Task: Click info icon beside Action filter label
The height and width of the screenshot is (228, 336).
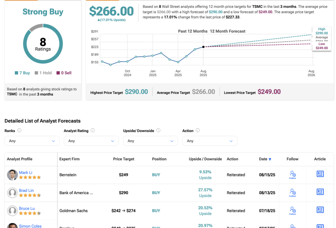Action: point(198,131)
